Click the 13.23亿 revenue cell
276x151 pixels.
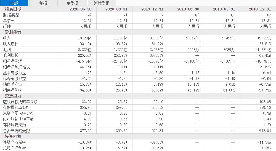85,38
